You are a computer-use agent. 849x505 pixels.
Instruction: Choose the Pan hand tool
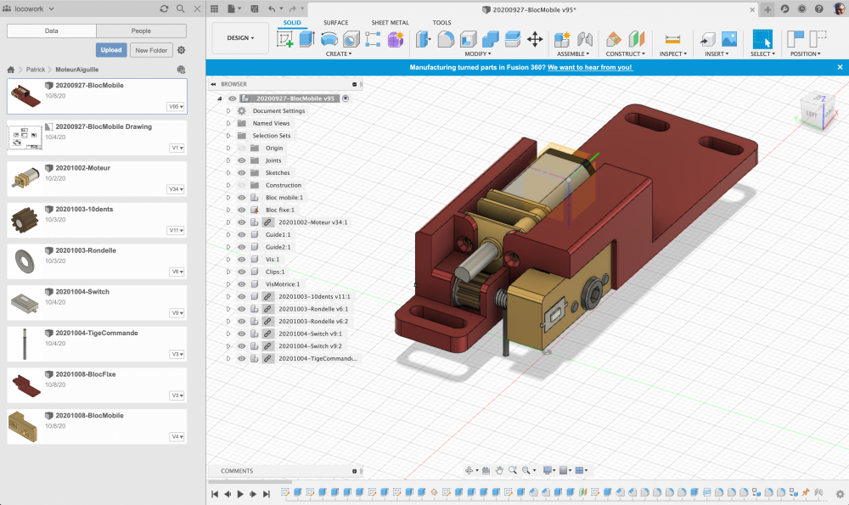point(500,470)
